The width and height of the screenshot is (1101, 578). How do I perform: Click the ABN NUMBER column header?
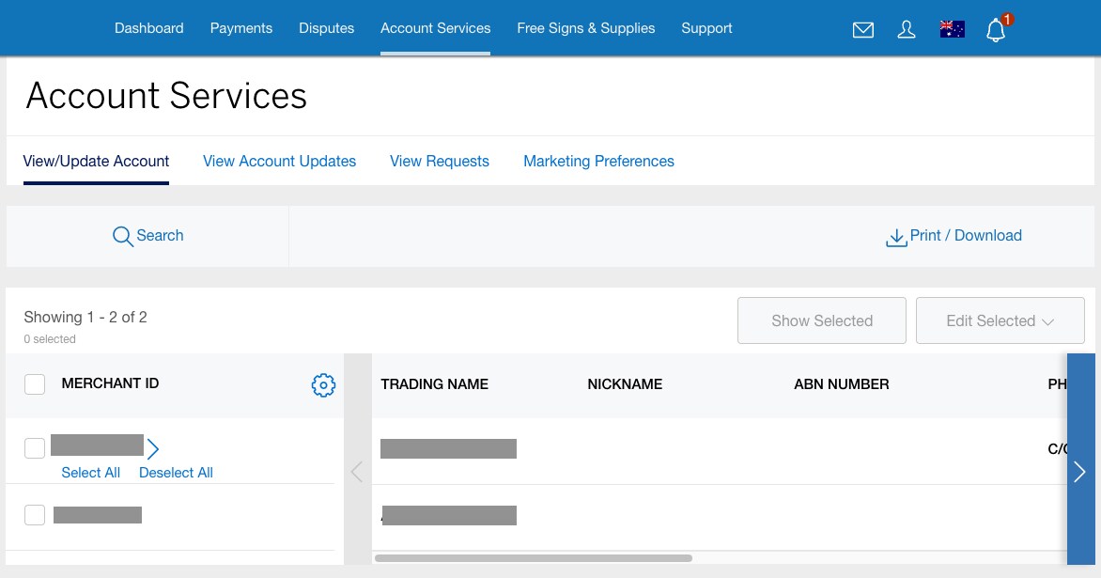841,384
